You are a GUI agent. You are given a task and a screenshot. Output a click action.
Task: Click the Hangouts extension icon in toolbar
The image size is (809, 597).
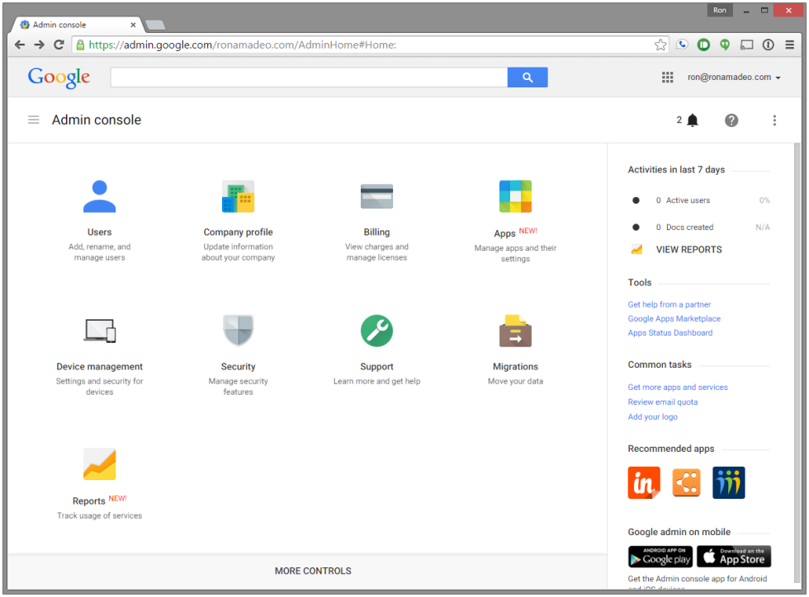click(x=725, y=45)
